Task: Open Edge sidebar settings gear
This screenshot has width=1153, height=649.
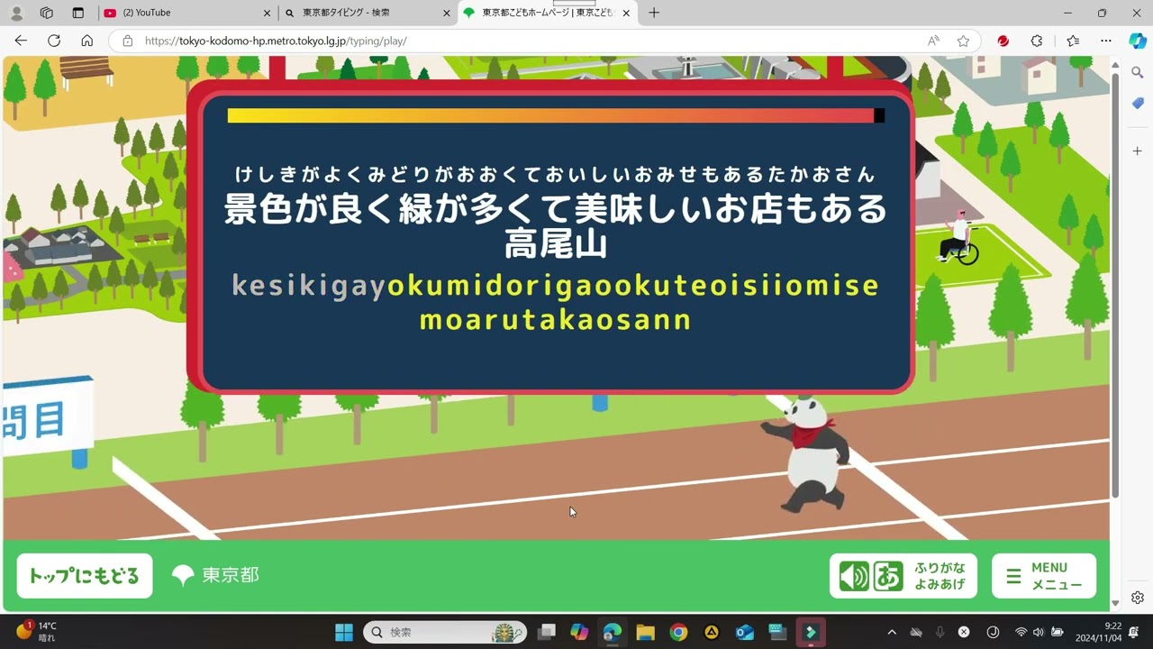Action: tap(1138, 598)
